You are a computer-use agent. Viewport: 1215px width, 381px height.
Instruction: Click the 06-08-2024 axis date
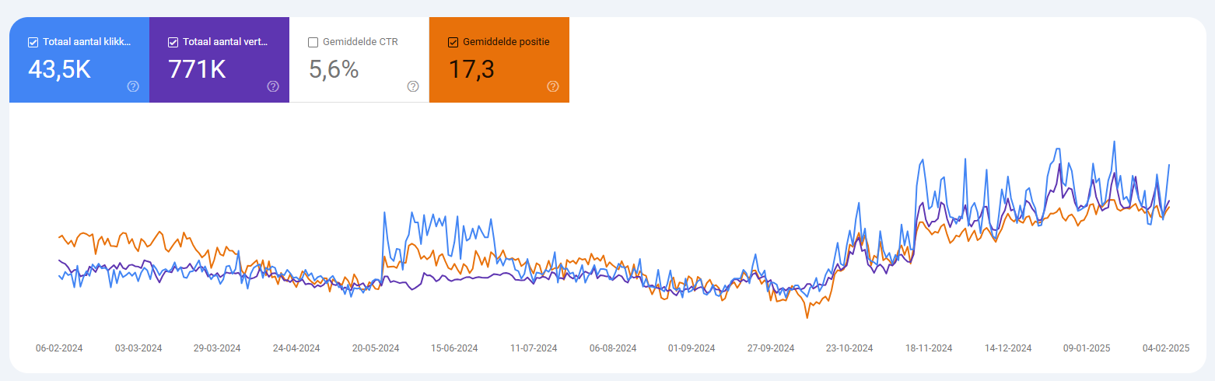click(613, 348)
